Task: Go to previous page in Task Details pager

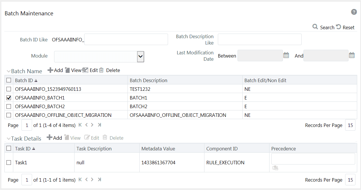Action: point(86,180)
